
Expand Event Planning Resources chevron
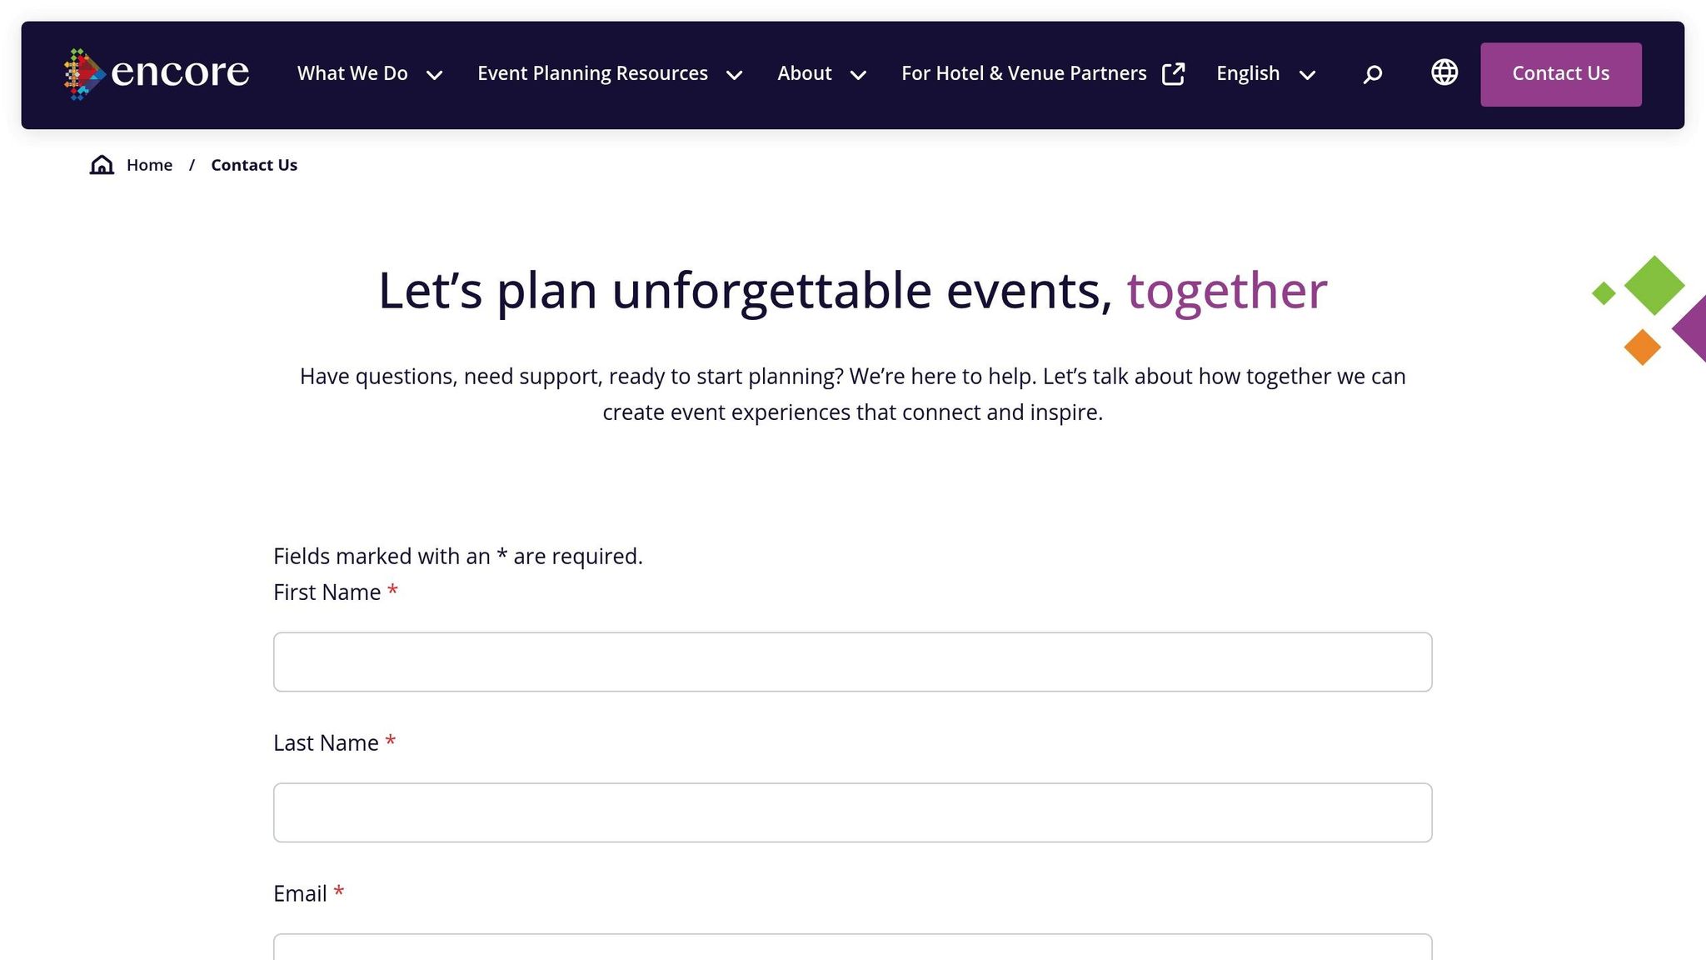click(734, 75)
